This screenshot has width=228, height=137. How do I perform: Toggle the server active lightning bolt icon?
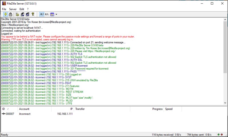pos(5,14)
